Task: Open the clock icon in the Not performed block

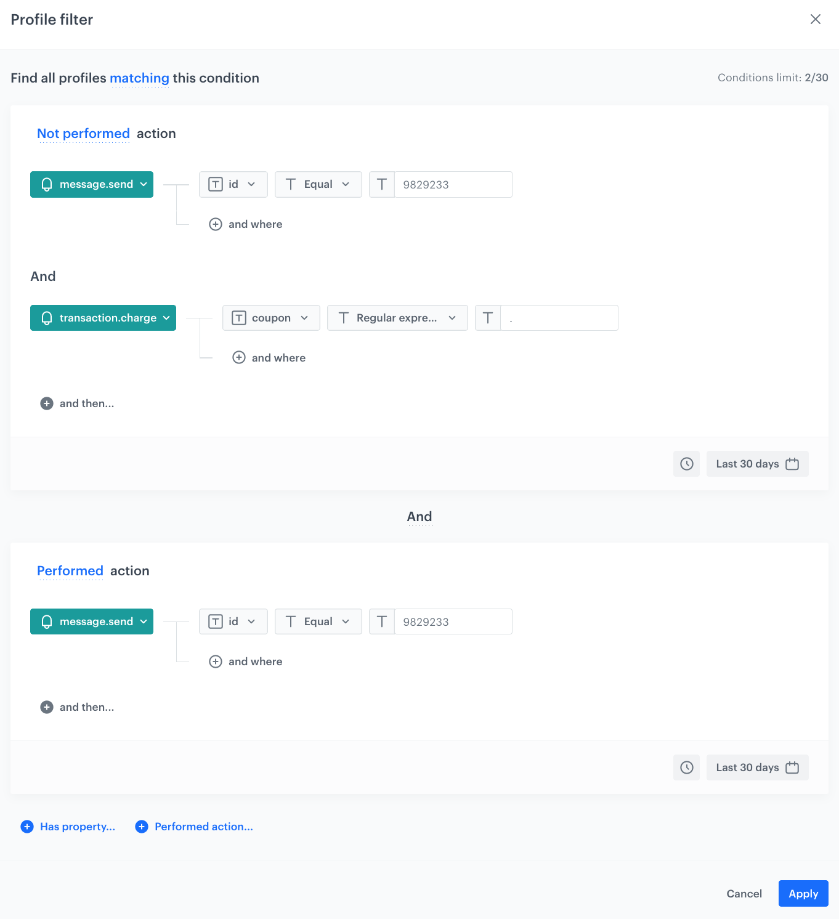Action: 686,463
